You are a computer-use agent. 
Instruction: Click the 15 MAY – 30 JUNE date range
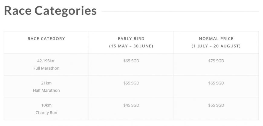131,46
